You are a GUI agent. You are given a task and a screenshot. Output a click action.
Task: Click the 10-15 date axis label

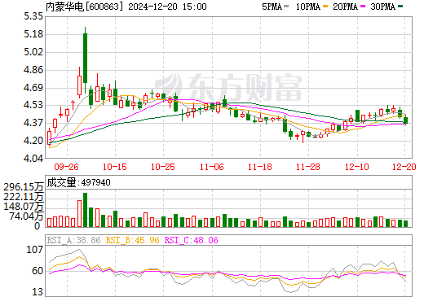click(115, 167)
